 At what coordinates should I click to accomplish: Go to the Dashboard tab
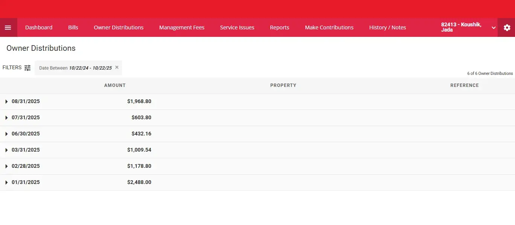coord(39,27)
